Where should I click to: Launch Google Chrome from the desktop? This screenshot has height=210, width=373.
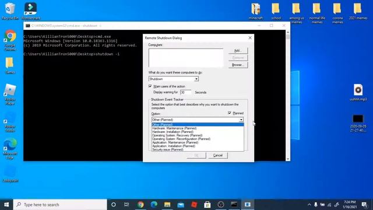[10, 40]
